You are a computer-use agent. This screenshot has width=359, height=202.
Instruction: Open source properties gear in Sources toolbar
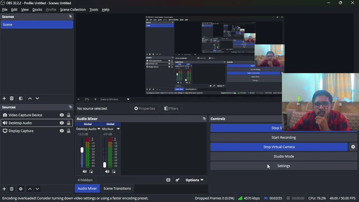tap(21, 189)
